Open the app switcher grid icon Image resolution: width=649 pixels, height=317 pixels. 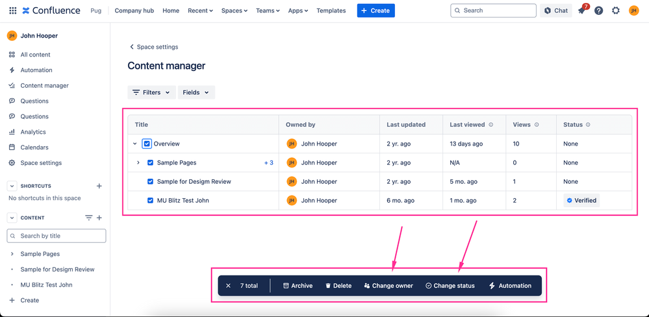pyautogui.click(x=13, y=10)
